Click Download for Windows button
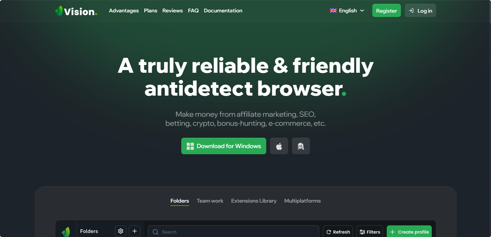Image resolution: width=491 pixels, height=237 pixels. [x=223, y=146]
